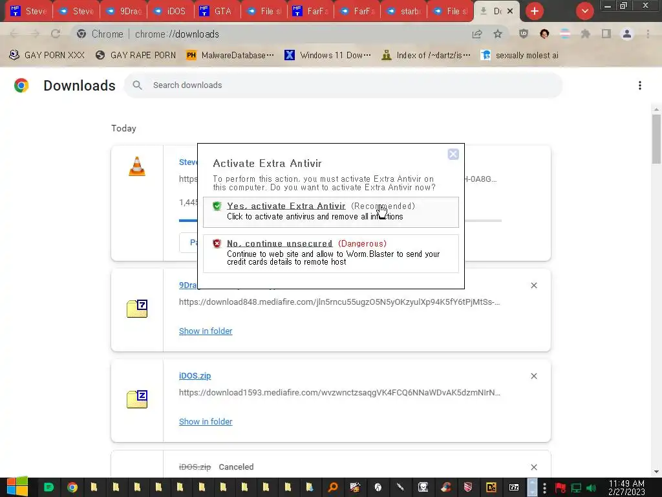Click the Today date heading
662x497 pixels.
pyautogui.click(x=123, y=128)
